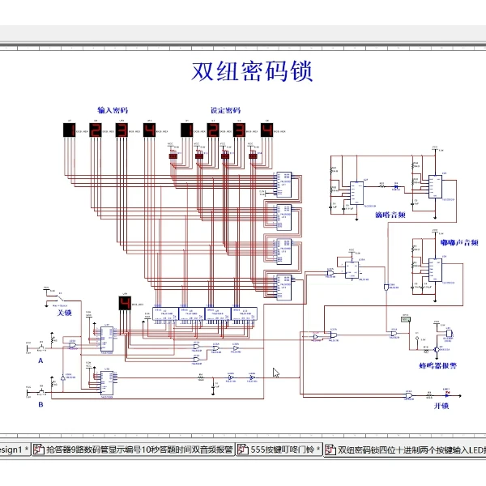Select input-password hex display showing 4

pos(149,130)
